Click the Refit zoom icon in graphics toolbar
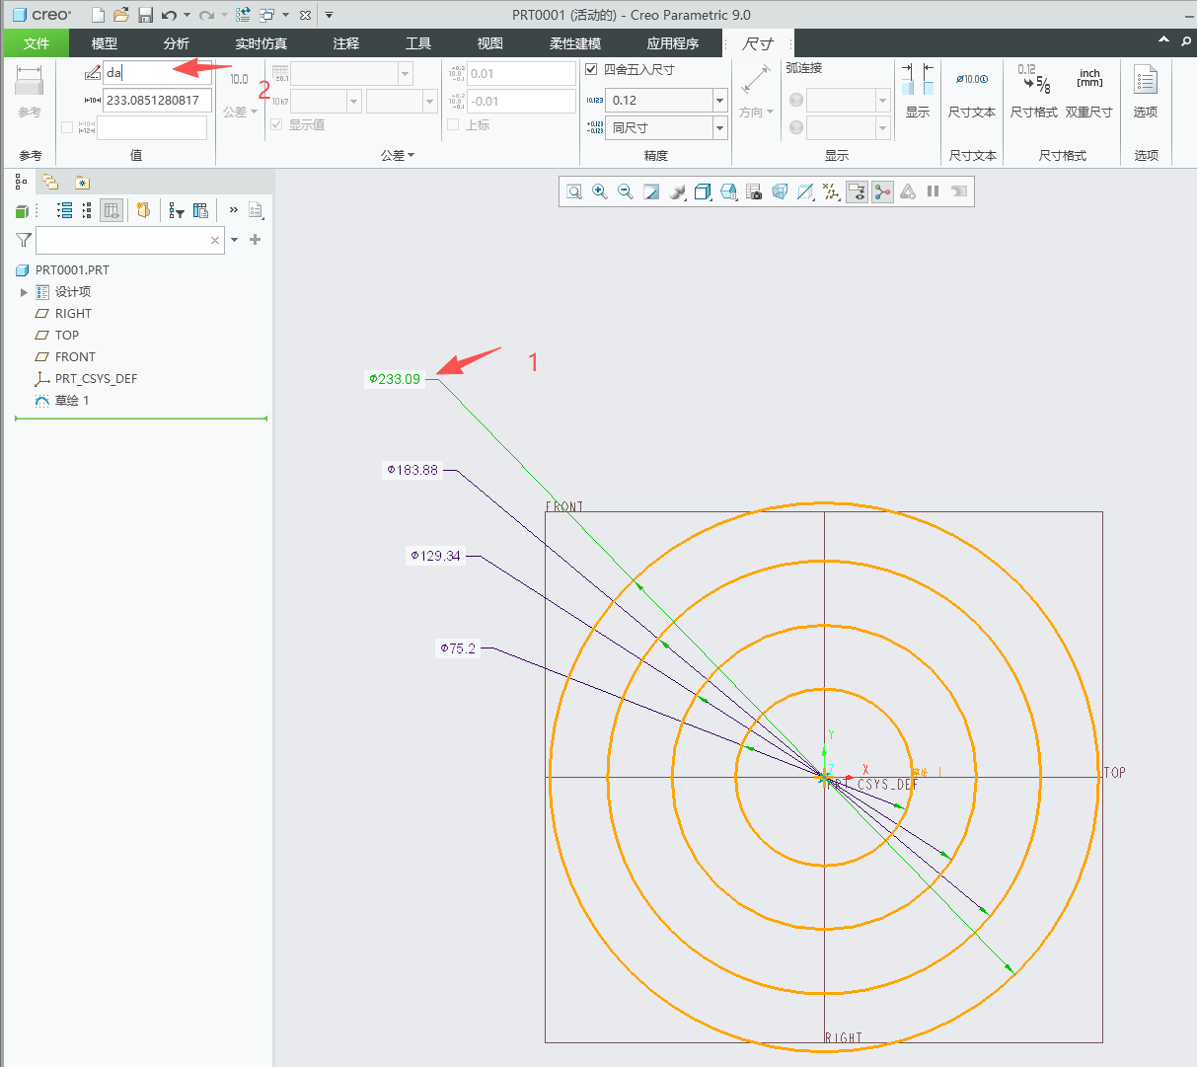 click(573, 191)
